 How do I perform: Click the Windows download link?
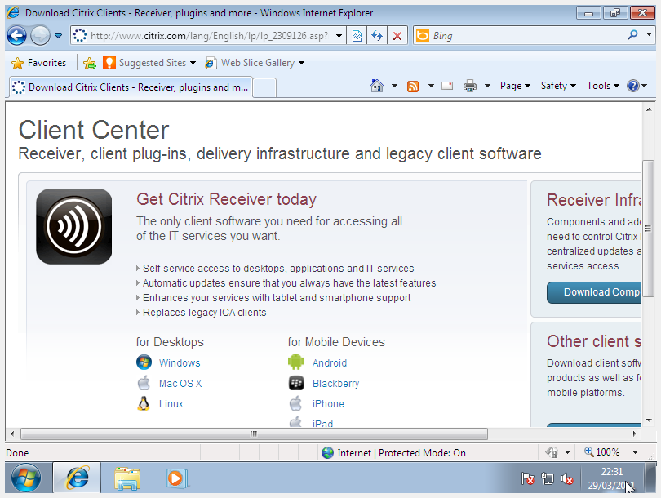point(179,363)
